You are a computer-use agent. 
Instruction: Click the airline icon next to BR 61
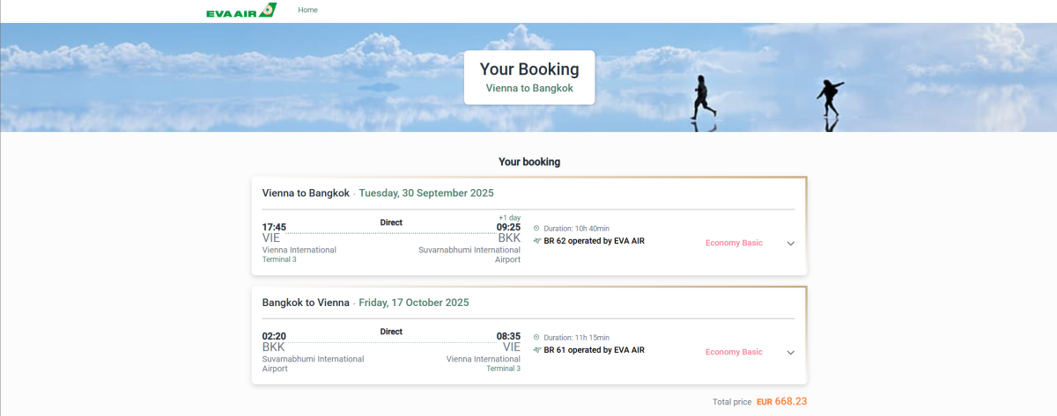[536, 350]
